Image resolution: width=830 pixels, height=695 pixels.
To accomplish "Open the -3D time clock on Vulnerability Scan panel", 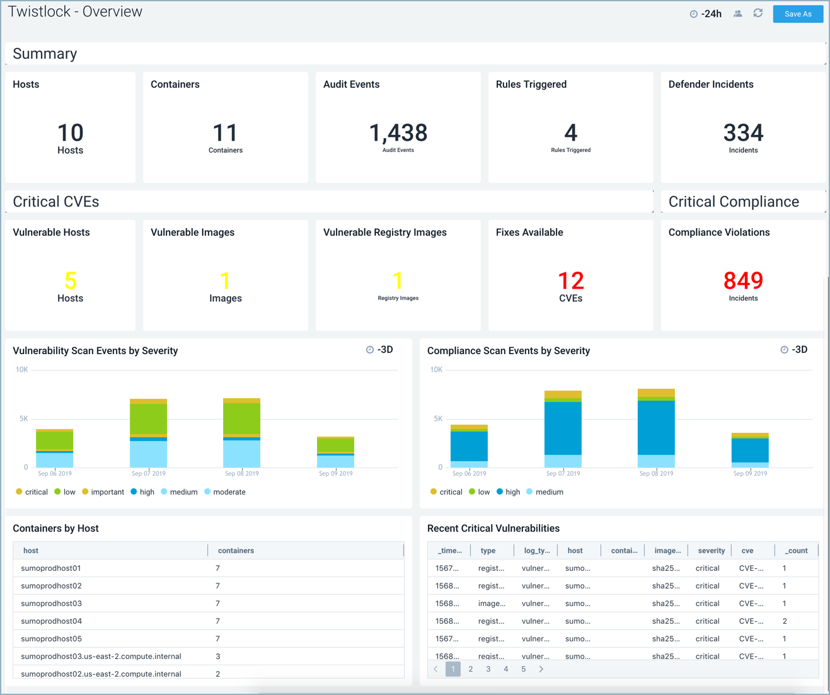I will 370,349.
